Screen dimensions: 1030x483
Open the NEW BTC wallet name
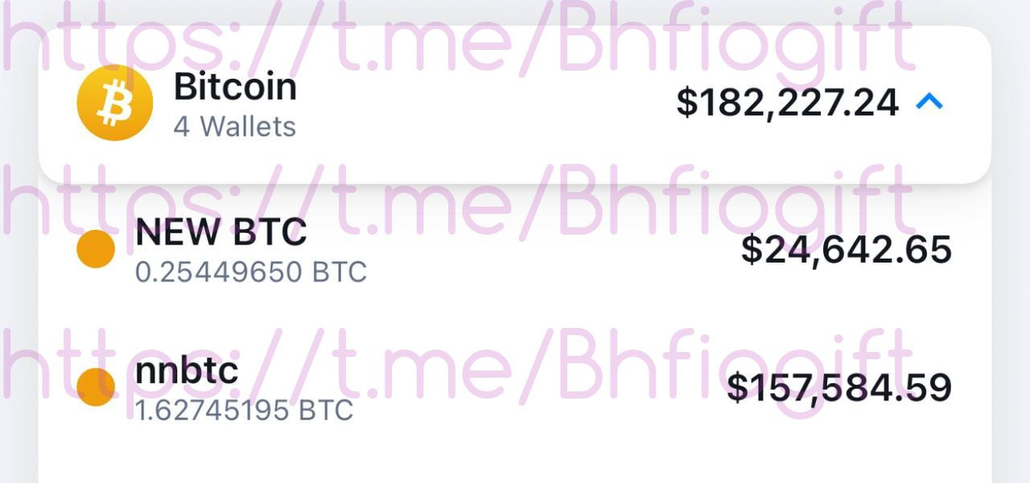tap(221, 232)
